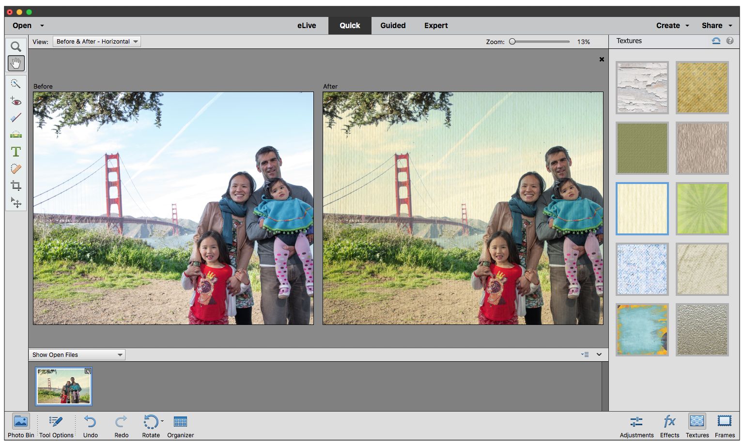Toggle the Tool Options panel
Image resolution: width=744 pixels, height=446 pixels.
click(56, 422)
